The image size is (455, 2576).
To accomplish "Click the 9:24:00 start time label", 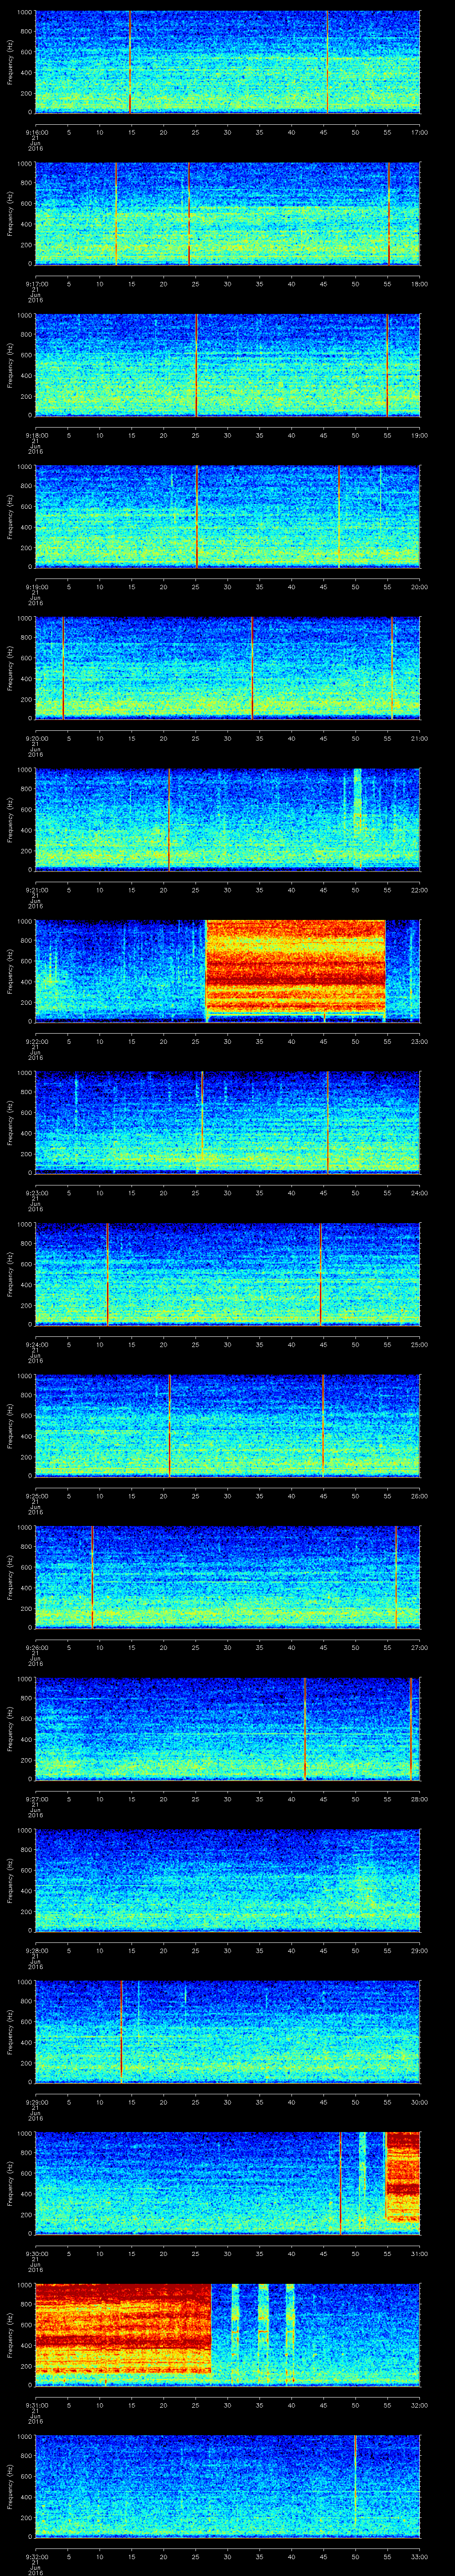I will 37,1344.
